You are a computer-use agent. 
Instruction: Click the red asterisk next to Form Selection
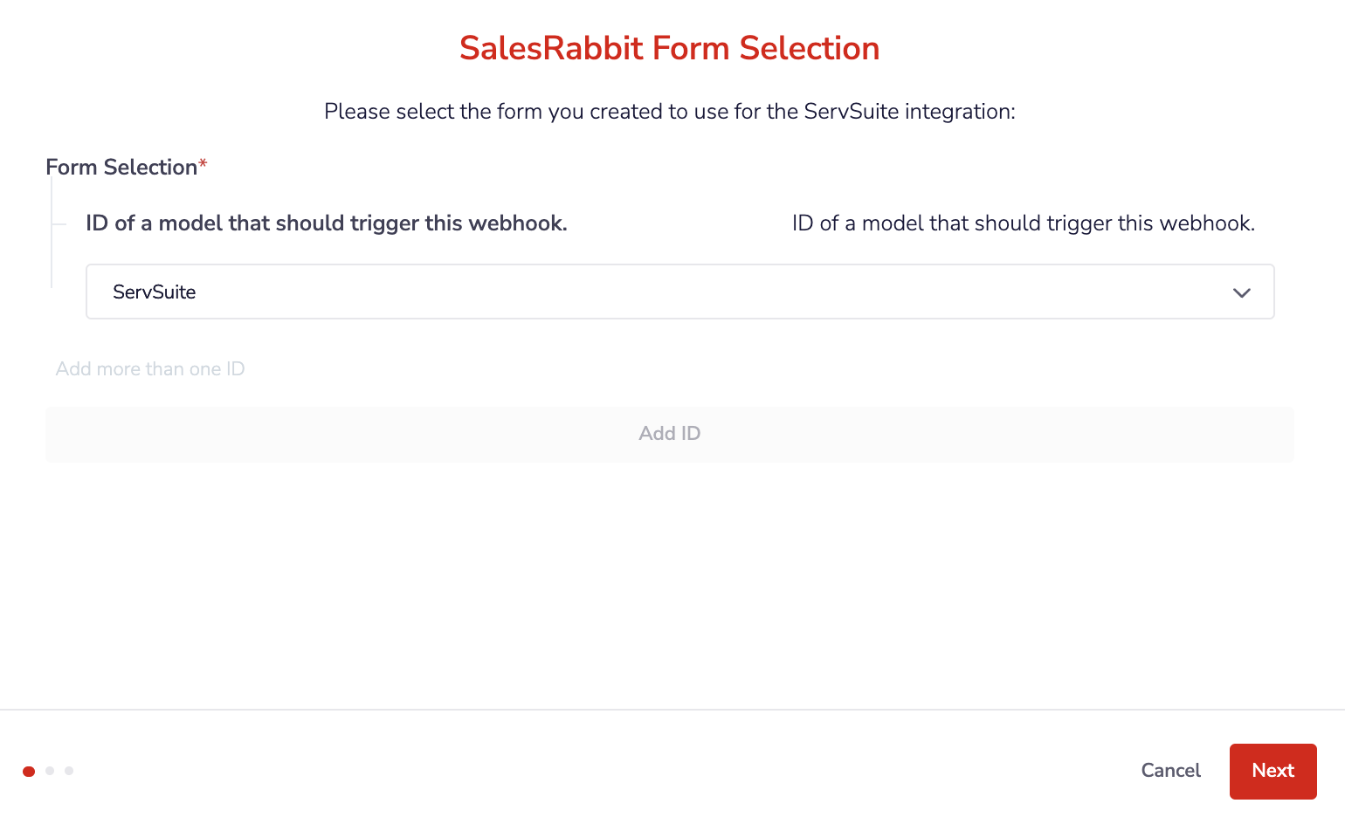(x=203, y=163)
